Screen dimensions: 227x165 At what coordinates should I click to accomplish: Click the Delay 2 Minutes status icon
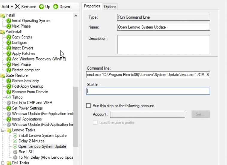[x=15, y=141]
